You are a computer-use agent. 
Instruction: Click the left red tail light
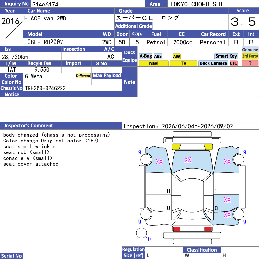coord(176,229)
